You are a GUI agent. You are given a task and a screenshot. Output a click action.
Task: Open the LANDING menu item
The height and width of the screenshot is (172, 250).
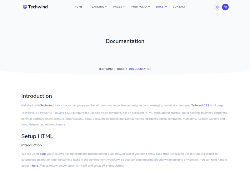(x=98, y=7)
